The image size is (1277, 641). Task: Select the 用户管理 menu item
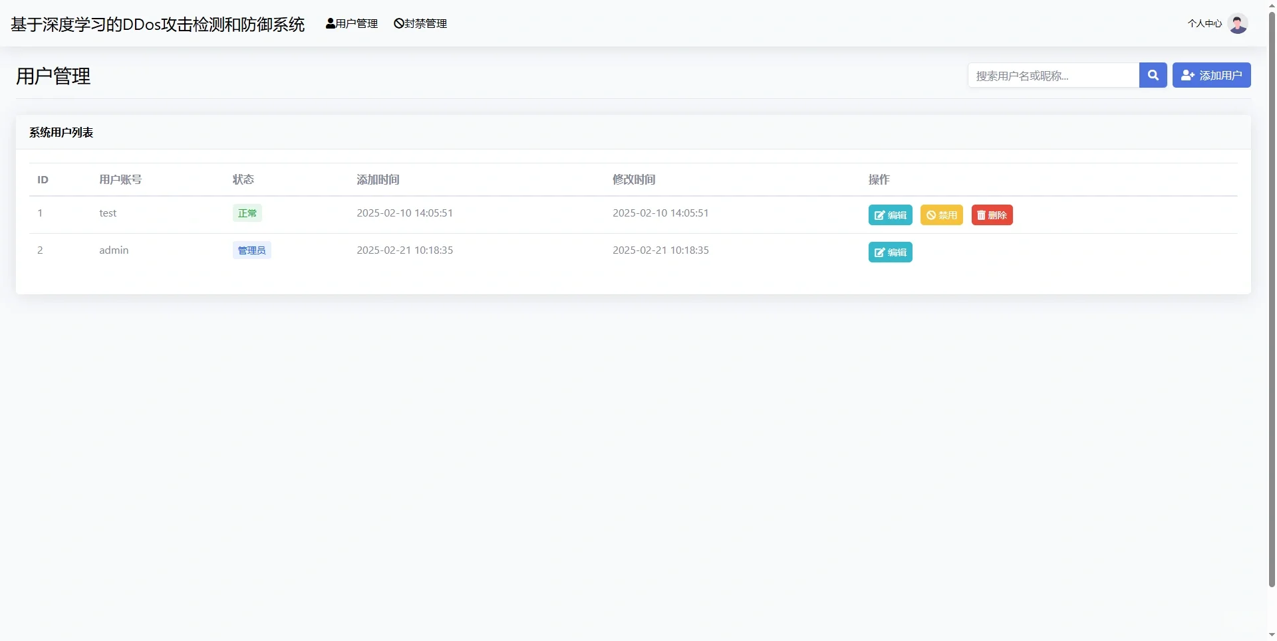click(x=351, y=23)
